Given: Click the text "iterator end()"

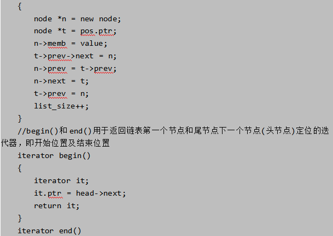Looking at the screenshot, I should click(49, 231).
